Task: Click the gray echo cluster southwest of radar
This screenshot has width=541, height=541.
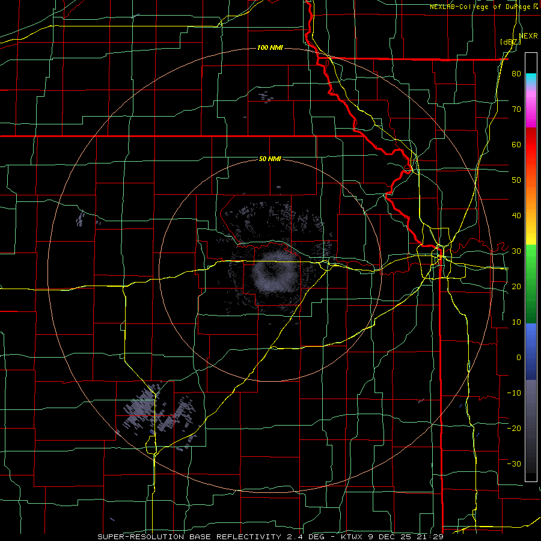Action: tap(157, 416)
